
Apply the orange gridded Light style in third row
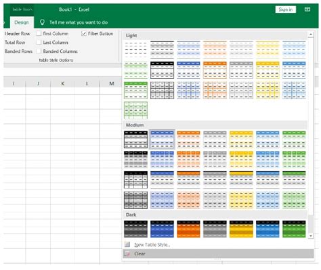pyautogui.click(x=215, y=90)
